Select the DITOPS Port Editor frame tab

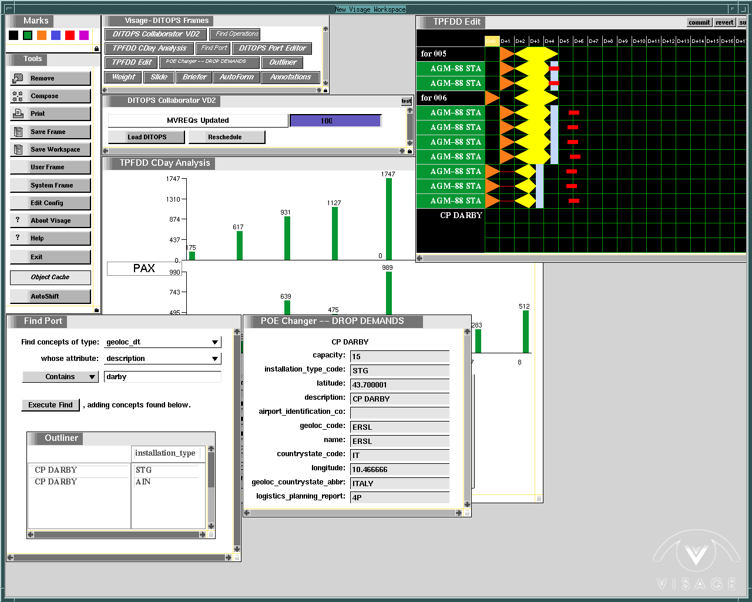pyautogui.click(x=272, y=48)
